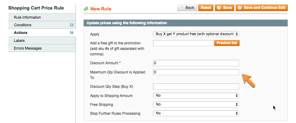296x123 pixels.
Task: Click the Discount Qty Step field
Action: (196, 87)
